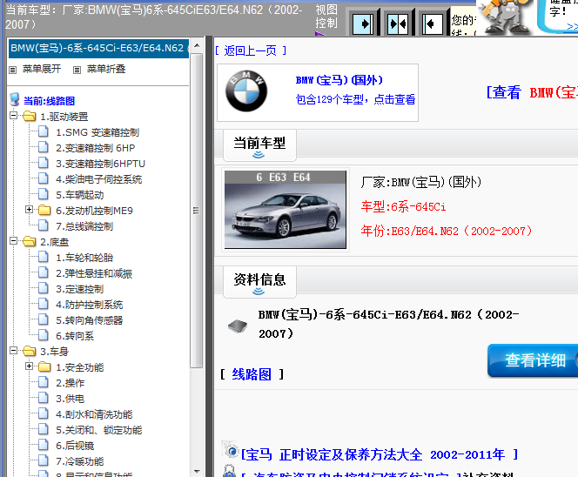578x477 pixels.
Task: Click 返回上一页 link
Action: point(251,50)
